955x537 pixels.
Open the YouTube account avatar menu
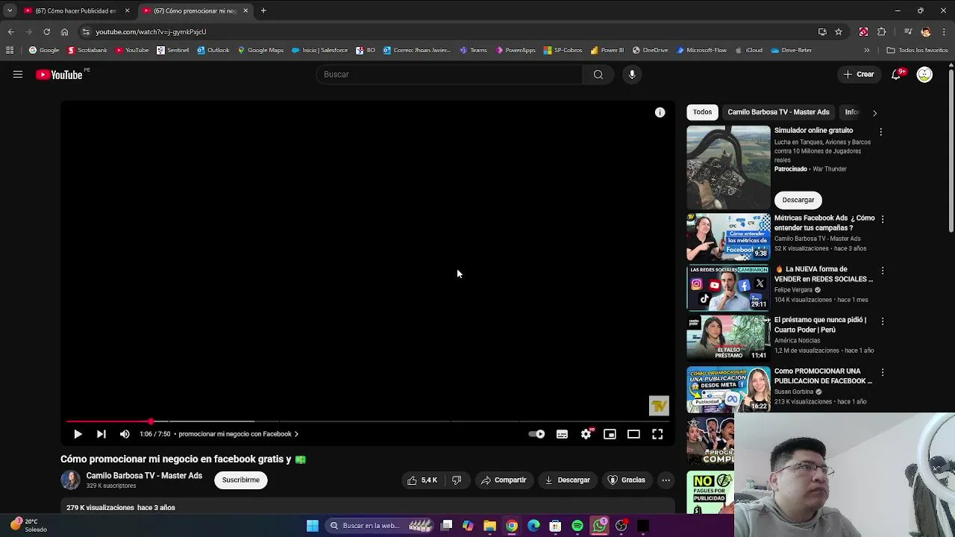coord(924,75)
